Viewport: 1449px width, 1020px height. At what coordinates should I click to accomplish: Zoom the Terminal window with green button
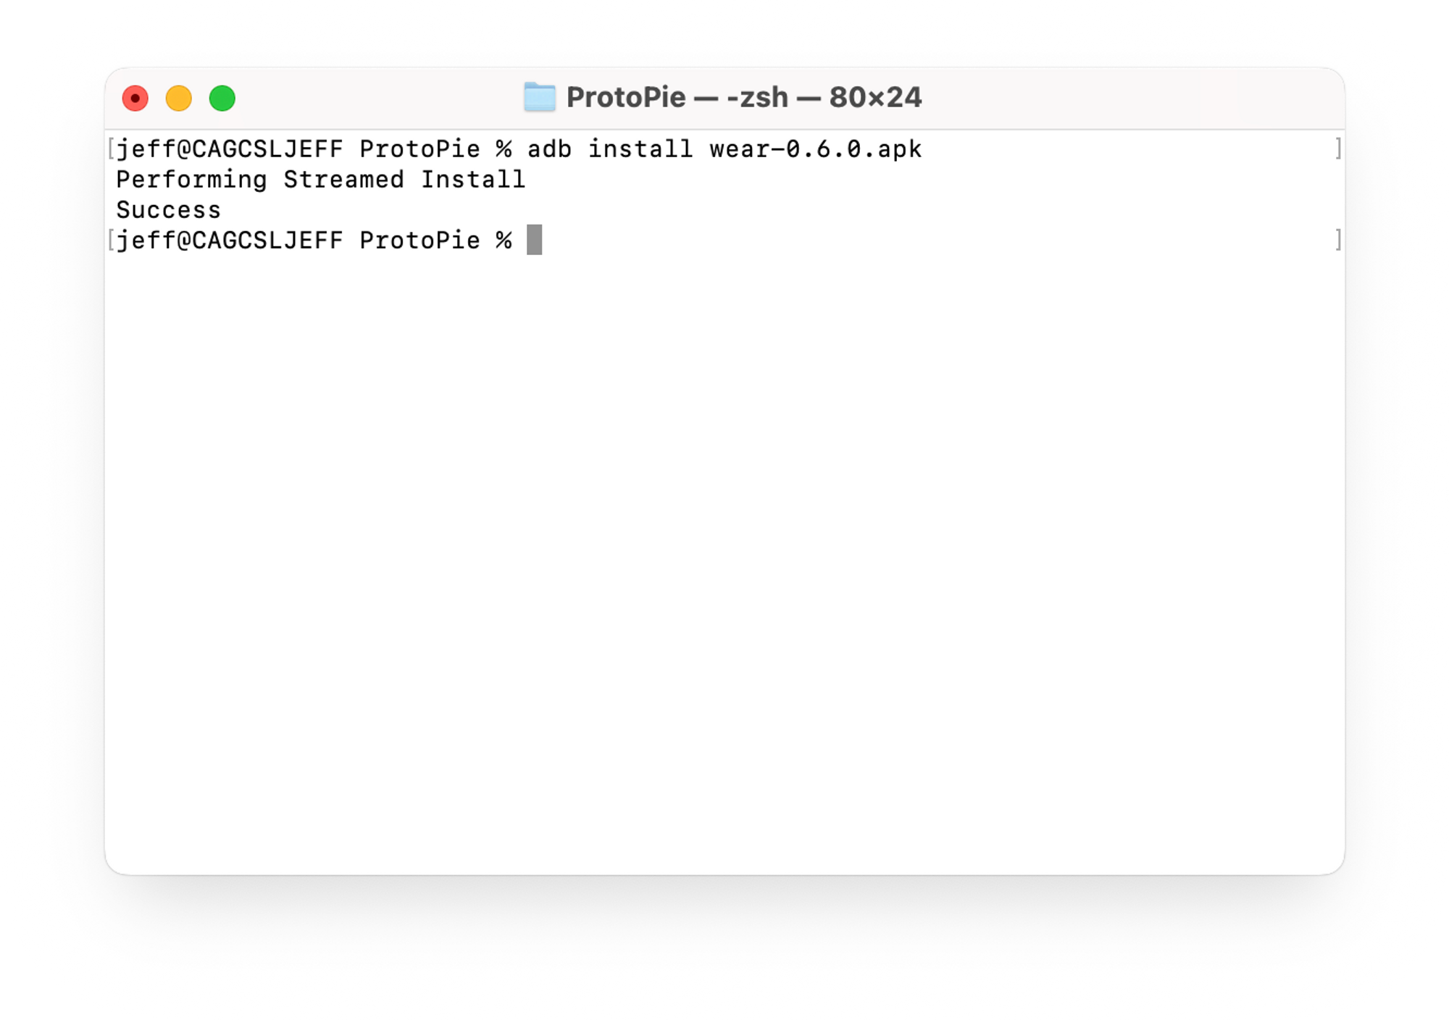tap(222, 98)
